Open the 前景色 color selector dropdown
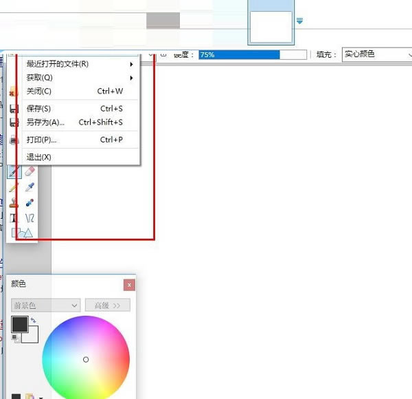This screenshot has height=399, width=412. coord(46,305)
